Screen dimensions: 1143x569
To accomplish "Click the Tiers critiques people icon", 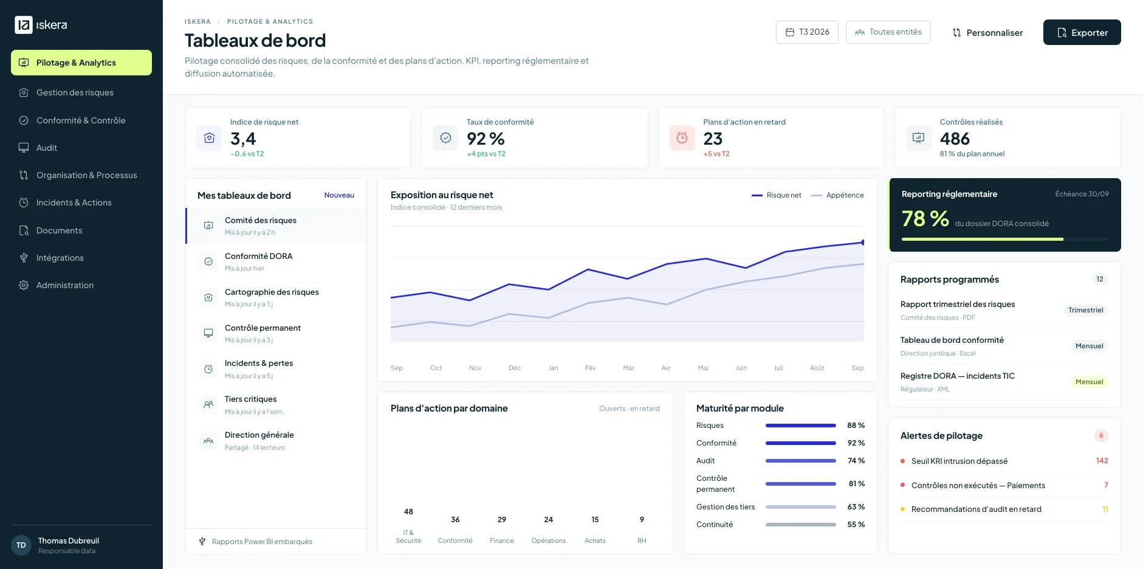I will tap(208, 404).
